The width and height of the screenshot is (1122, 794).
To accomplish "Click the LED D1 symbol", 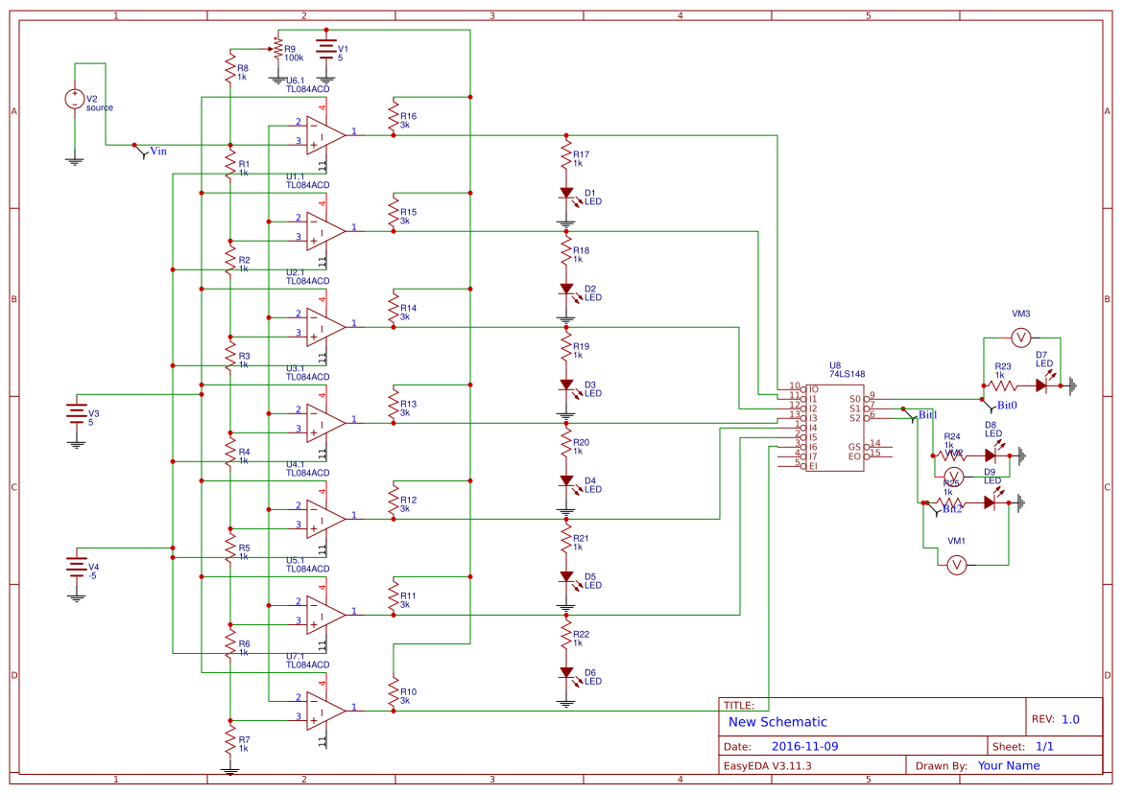I will coord(567,192).
